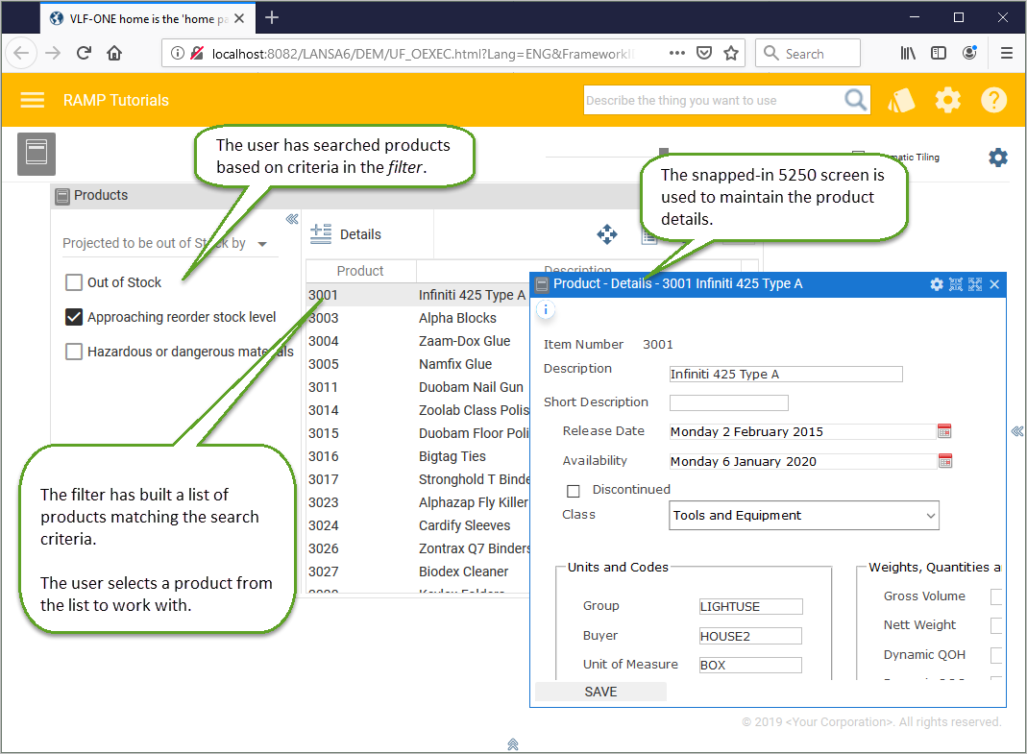The width and height of the screenshot is (1027, 754).
Task: Click the empty Short Description field
Action: click(729, 402)
